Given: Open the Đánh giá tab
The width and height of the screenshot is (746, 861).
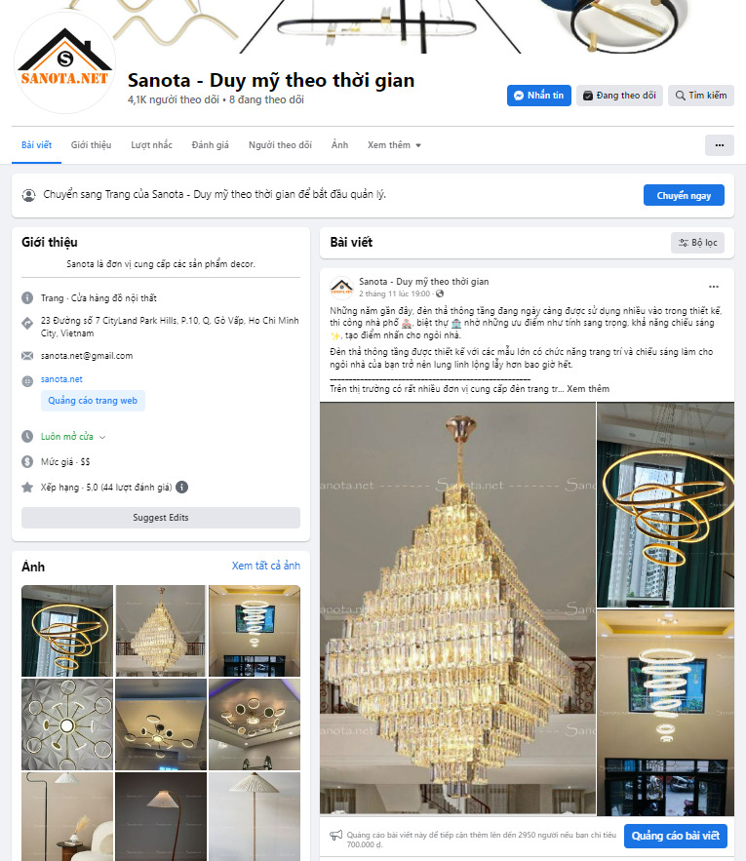Looking at the screenshot, I should [x=210, y=145].
